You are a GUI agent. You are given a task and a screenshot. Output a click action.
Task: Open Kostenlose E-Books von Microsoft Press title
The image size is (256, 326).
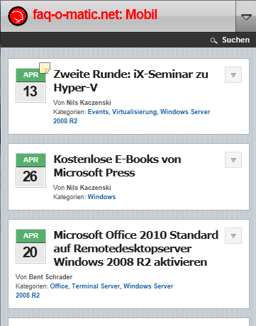click(118, 166)
